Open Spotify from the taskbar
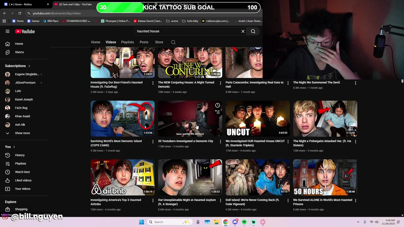This screenshot has height=227, width=404. [244, 222]
